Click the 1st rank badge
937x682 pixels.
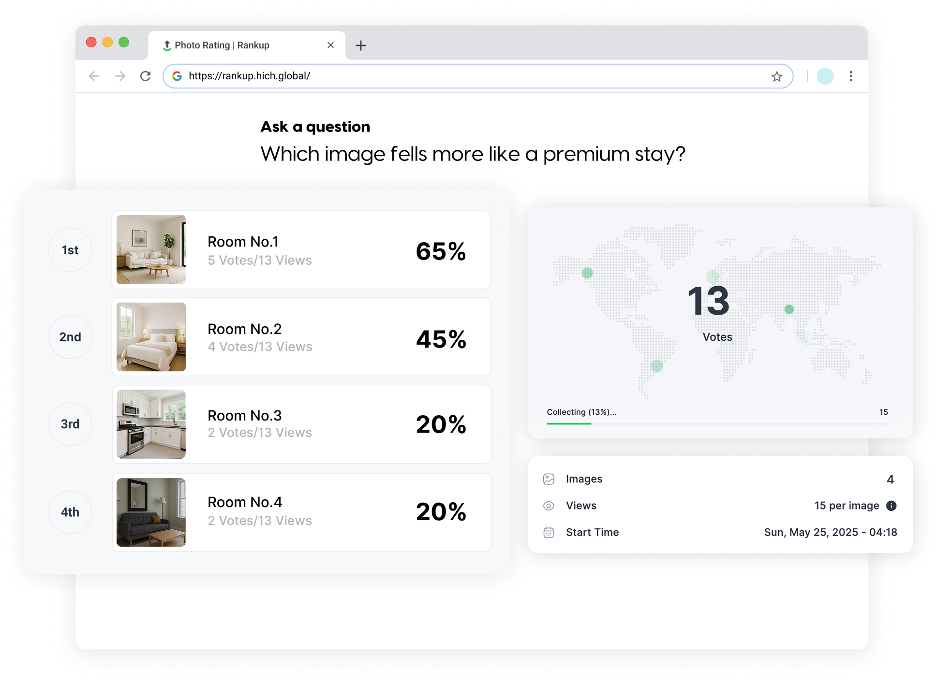click(70, 250)
